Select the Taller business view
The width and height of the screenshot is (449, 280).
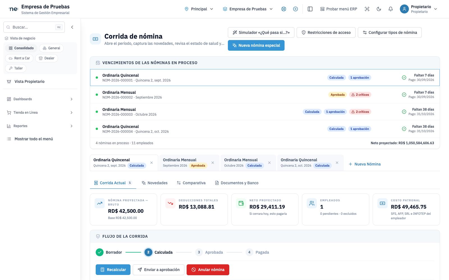[x=16, y=68]
